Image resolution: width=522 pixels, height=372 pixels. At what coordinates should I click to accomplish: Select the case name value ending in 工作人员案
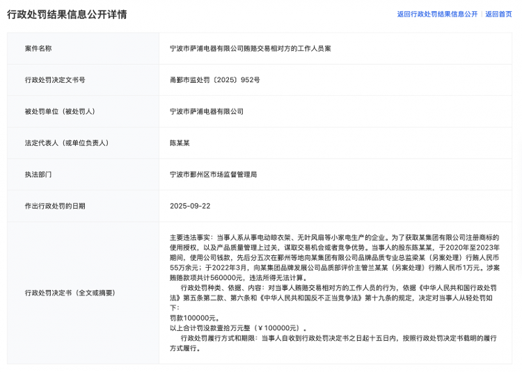[x=251, y=49]
